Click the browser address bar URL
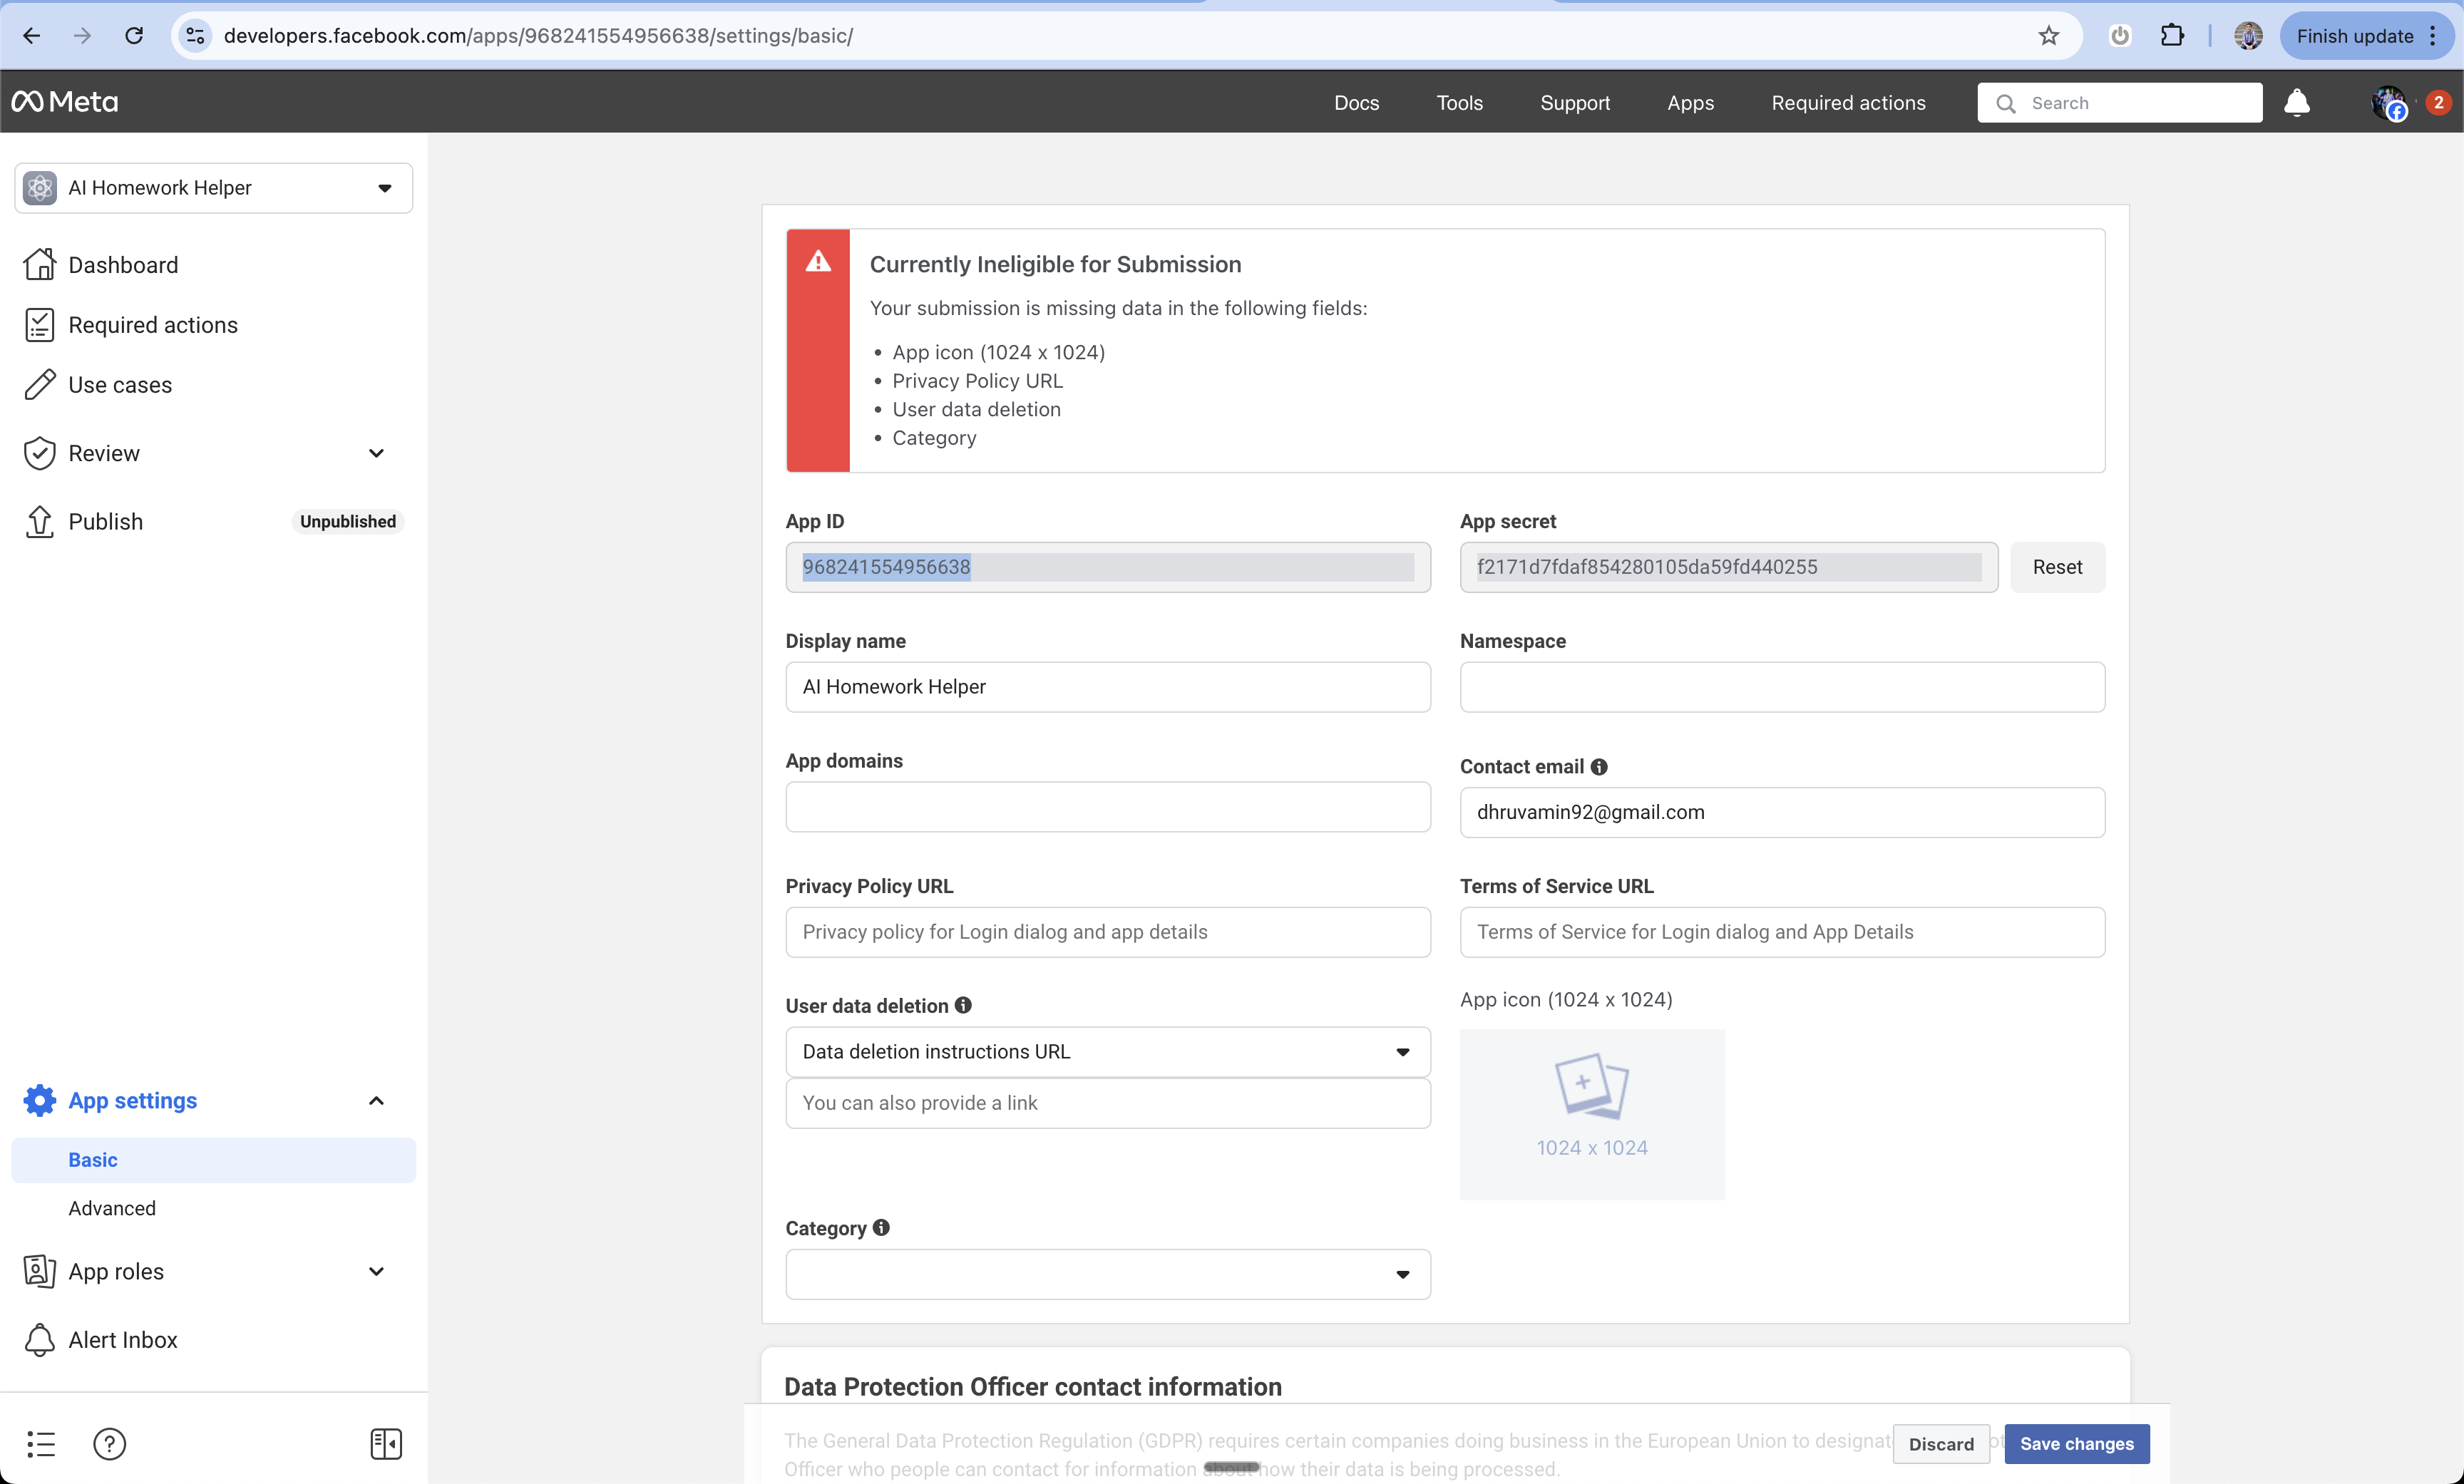The image size is (2464, 1484). point(538,36)
